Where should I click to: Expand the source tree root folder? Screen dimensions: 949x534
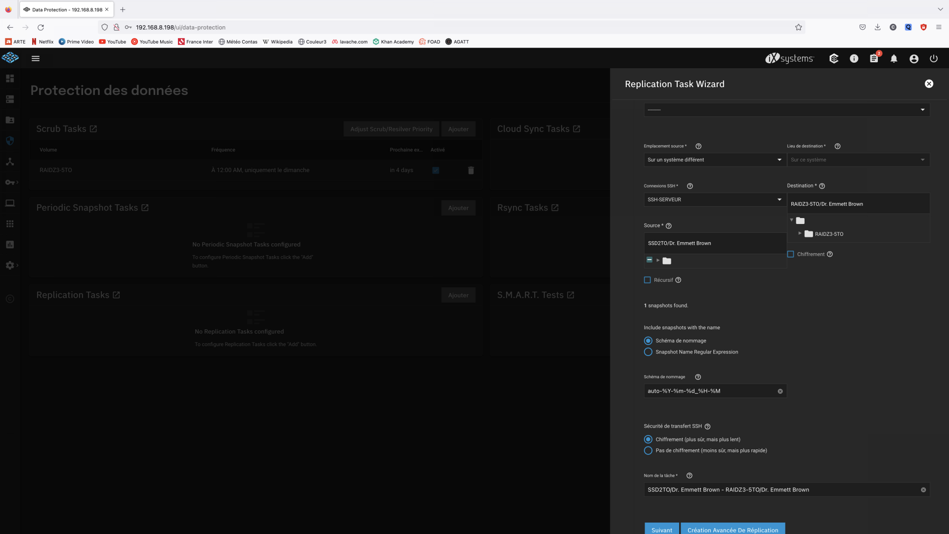658,261
